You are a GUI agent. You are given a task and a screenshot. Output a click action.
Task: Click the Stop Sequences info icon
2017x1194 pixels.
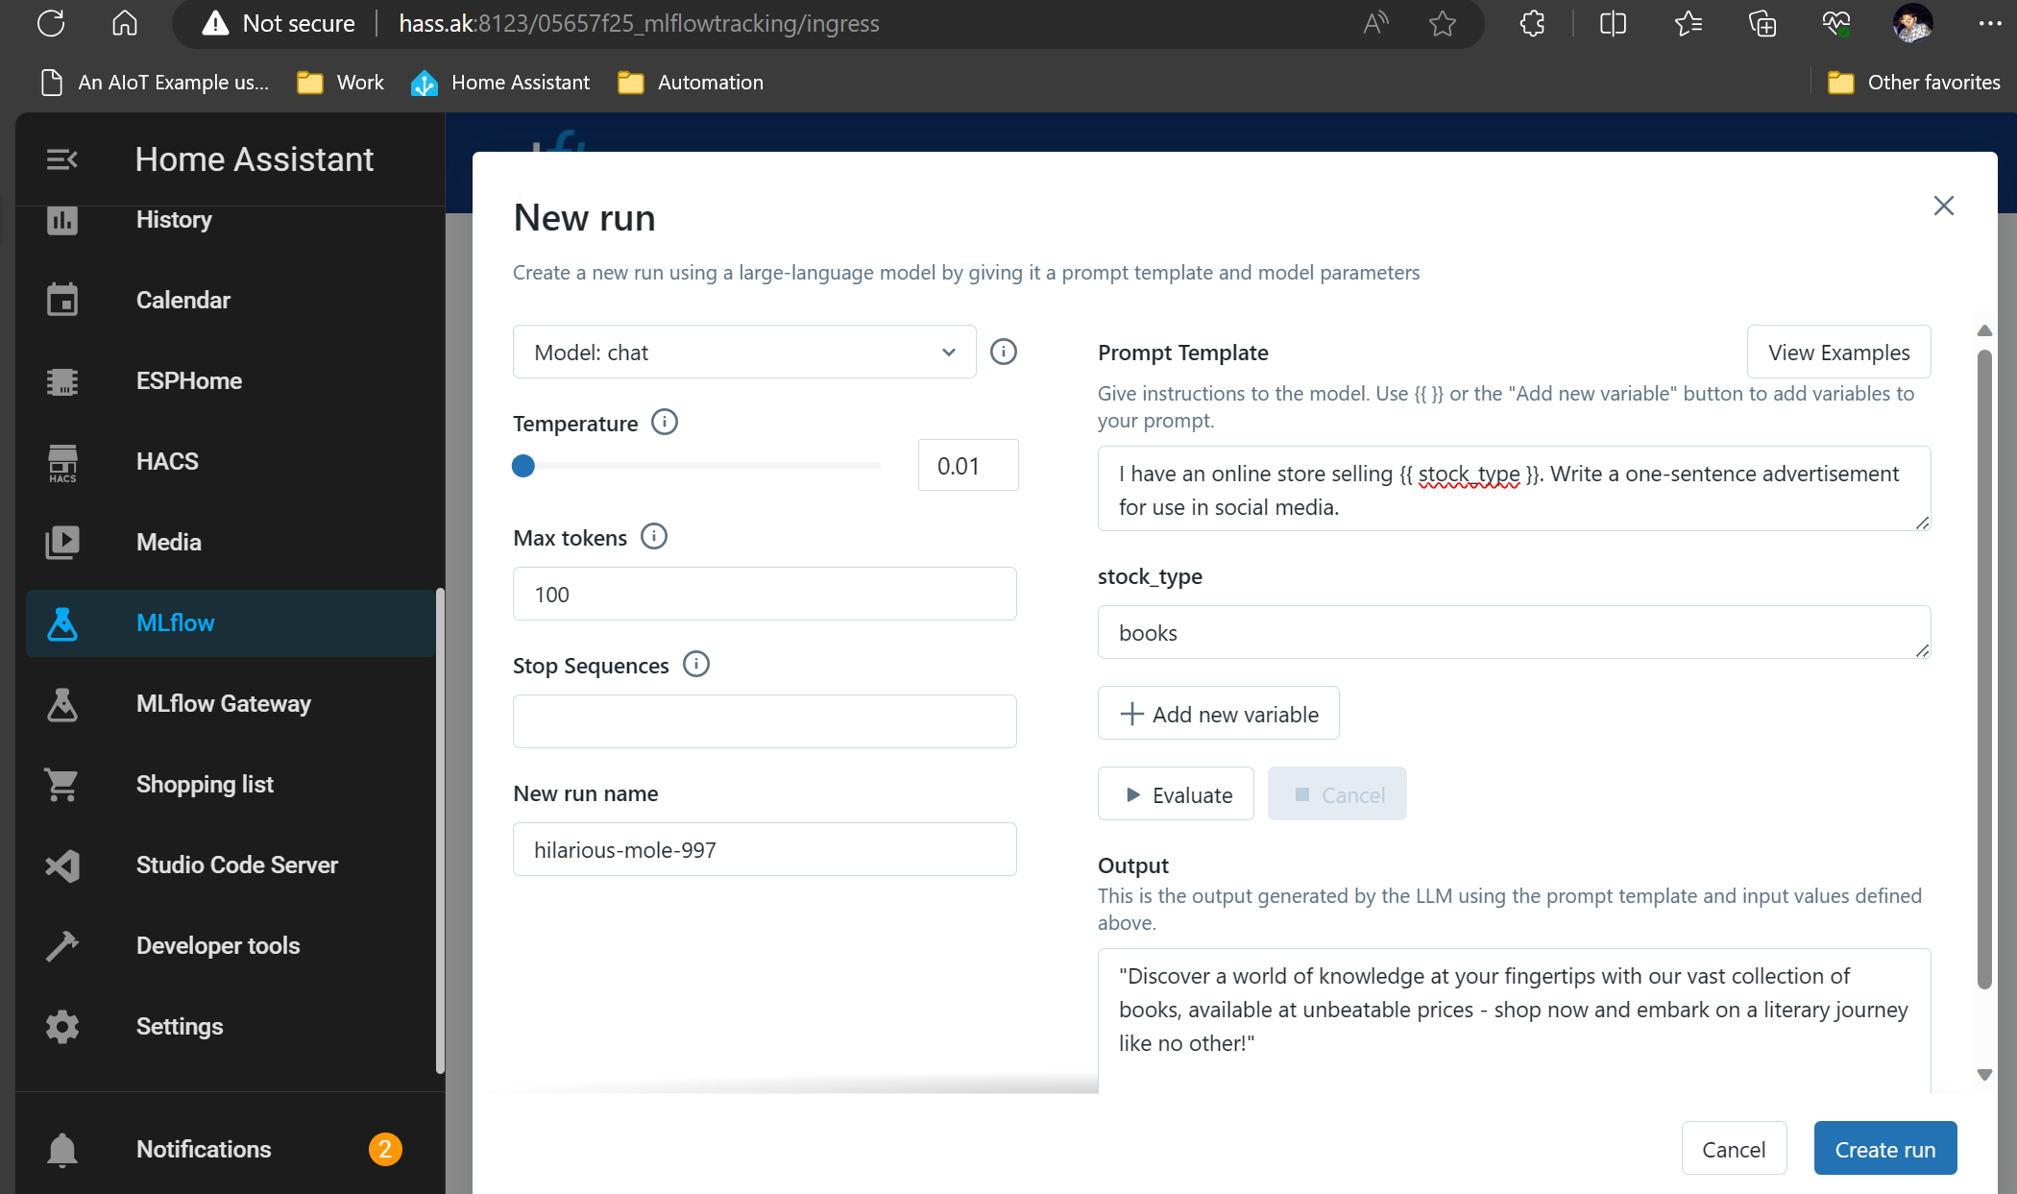coord(695,664)
